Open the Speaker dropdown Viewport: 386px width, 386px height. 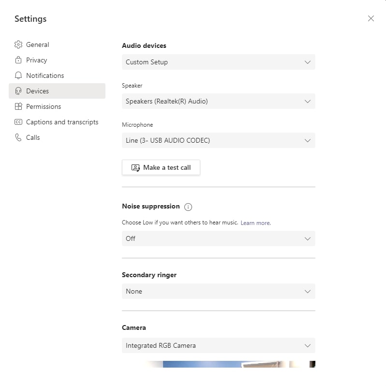[x=218, y=101]
